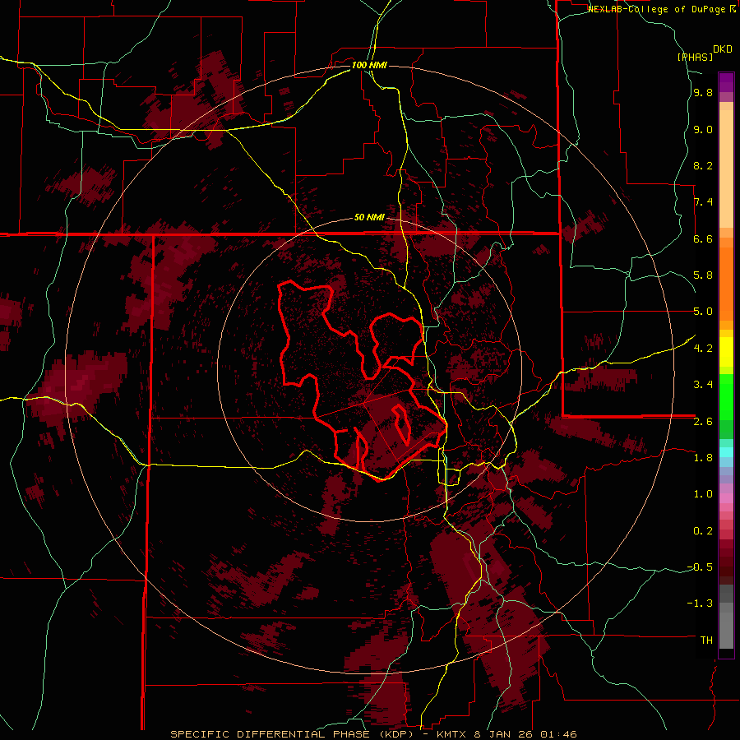
Task: Click the 5.0 scale value
Action: tap(703, 312)
